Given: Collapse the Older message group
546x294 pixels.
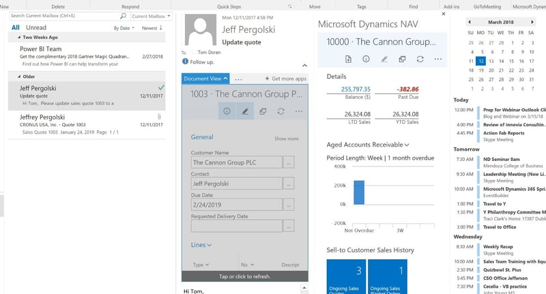Looking at the screenshot, I should (20, 76).
